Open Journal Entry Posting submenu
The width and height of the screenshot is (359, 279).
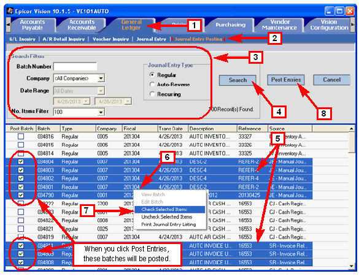click(198, 39)
